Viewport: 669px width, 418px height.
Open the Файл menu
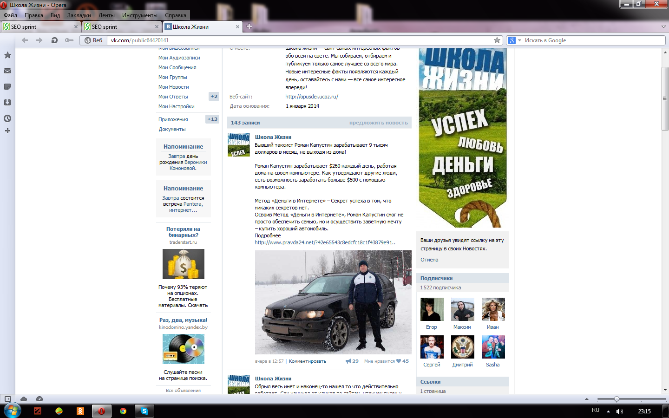tap(10, 15)
